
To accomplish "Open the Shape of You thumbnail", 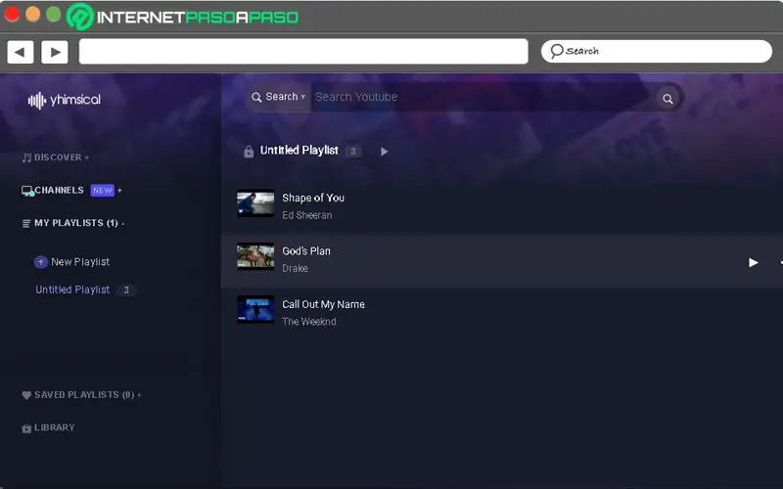I will click(255, 203).
